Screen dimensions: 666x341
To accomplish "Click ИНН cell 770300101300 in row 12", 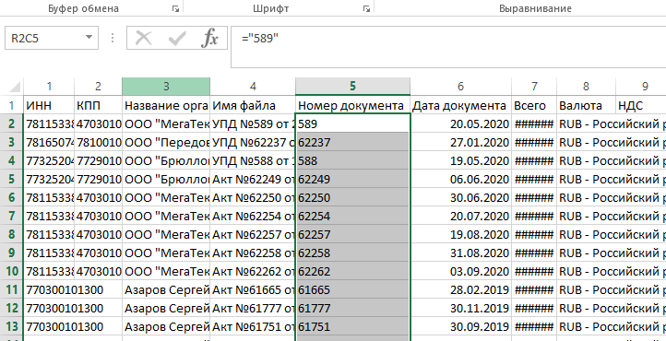I will pos(49,308).
